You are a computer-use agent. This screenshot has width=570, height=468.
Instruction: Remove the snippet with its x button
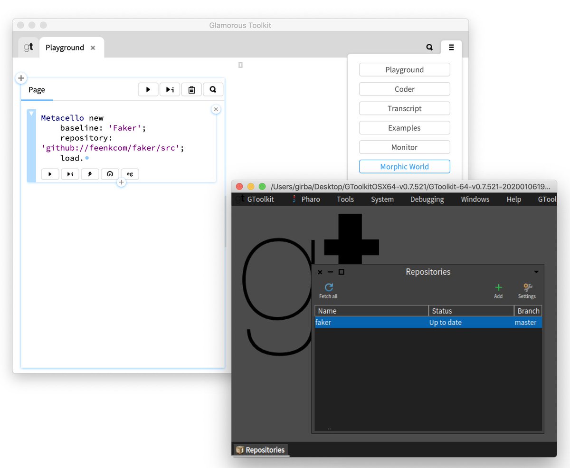pos(216,109)
